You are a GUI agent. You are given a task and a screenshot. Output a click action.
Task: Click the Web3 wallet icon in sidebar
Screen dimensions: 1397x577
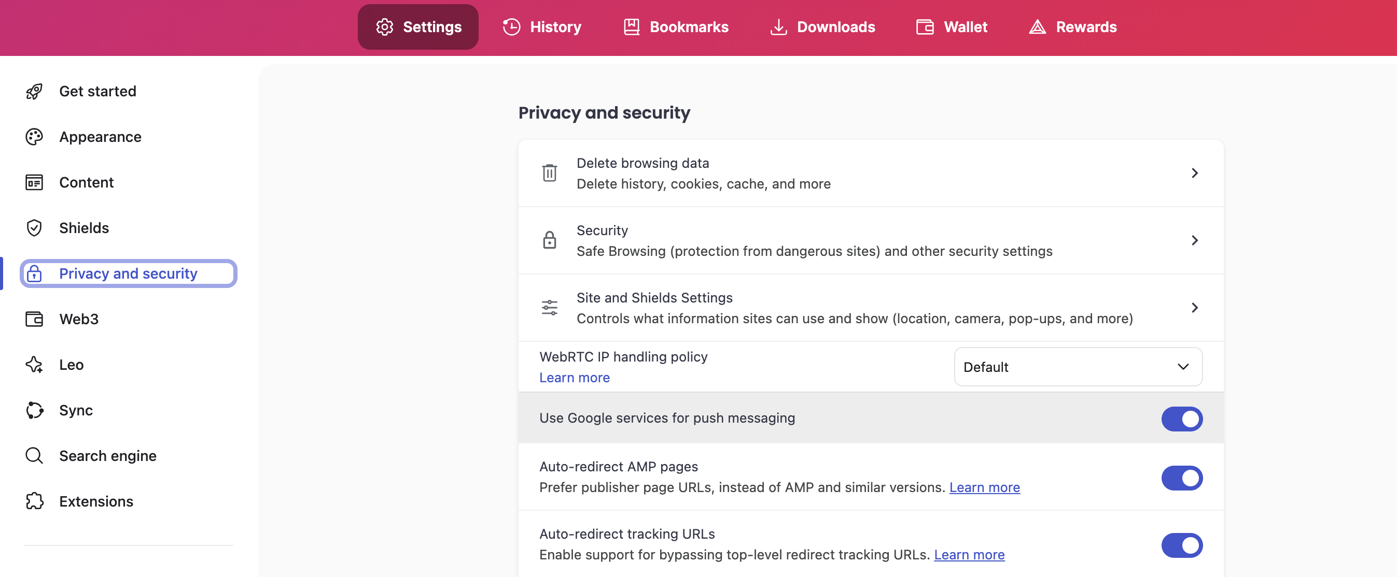click(34, 319)
